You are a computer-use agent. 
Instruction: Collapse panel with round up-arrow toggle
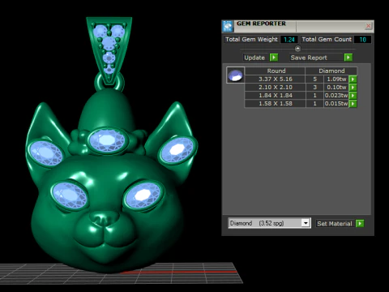pyautogui.click(x=297, y=49)
